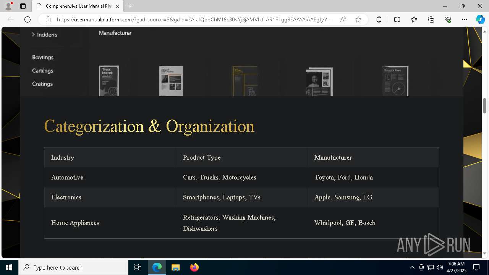
Task: Open the Cartings sidebar link
Action: pyautogui.click(x=42, y=71)
